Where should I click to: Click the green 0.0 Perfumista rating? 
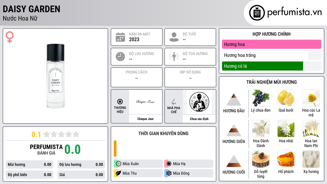[72, 149]
